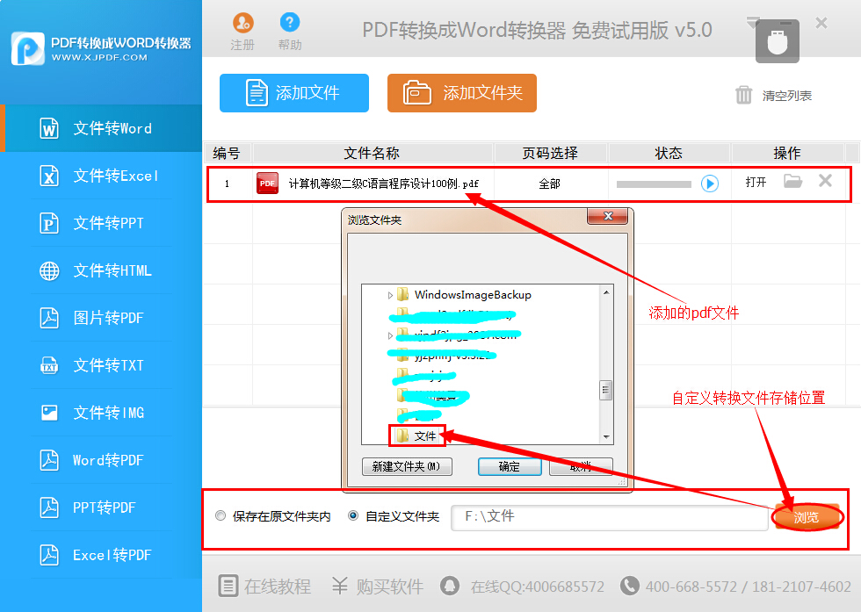Viewport: 861px width, 612px height.
Task: Remove row 1 with the X icon
Action: (825, 181)
